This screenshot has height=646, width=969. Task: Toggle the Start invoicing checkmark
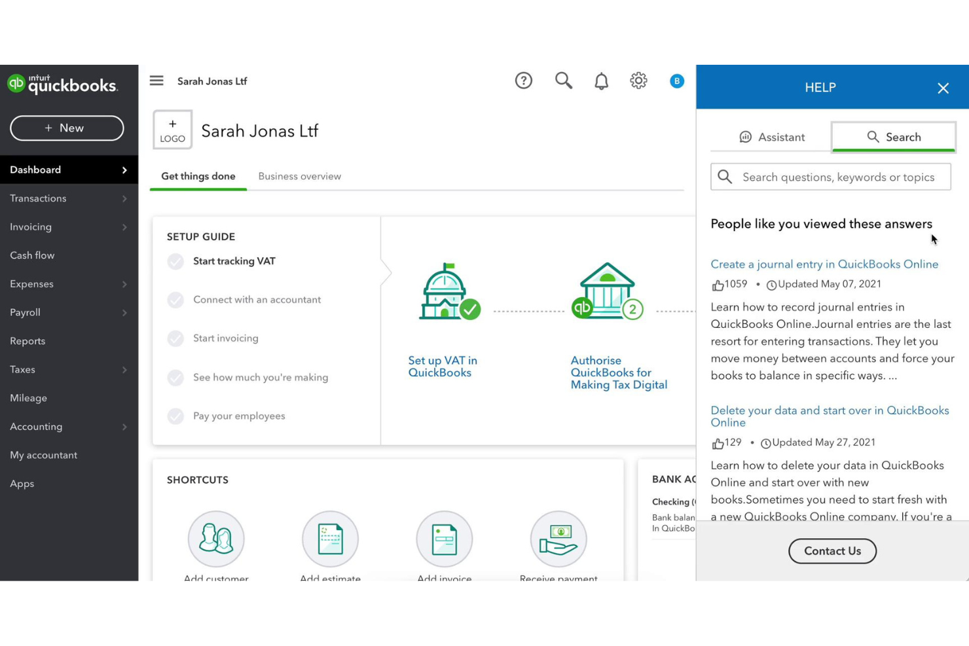click(175, 338)
